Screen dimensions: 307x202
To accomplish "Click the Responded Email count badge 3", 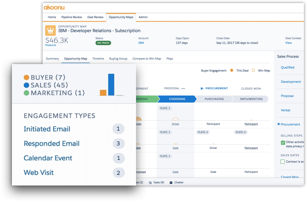I will [x=118, y=144].
